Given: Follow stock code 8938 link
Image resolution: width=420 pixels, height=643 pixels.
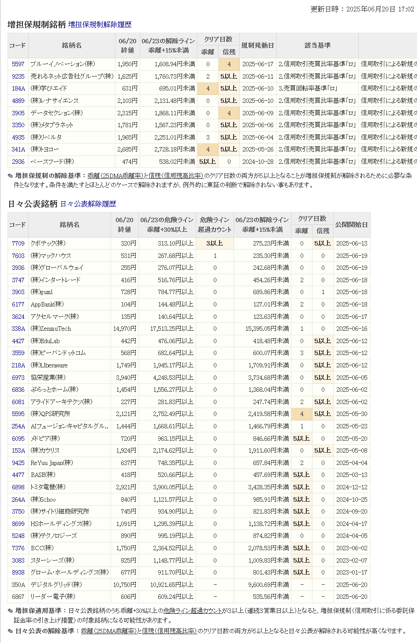Looking at the screenshot, I should (x=18, y=572).
